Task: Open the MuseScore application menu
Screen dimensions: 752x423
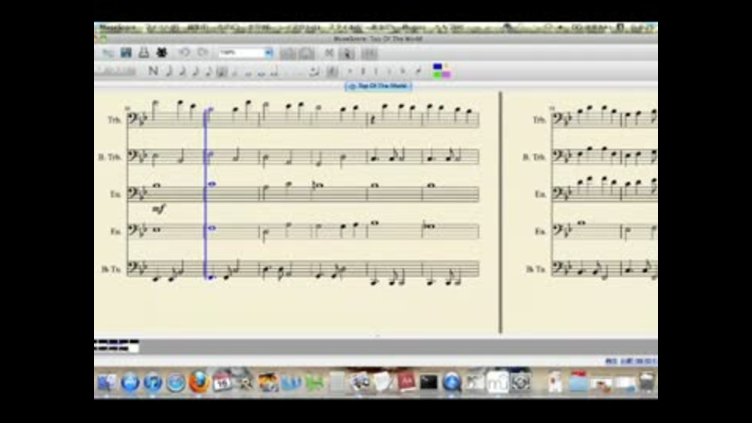Action: [x=118, y=28]
